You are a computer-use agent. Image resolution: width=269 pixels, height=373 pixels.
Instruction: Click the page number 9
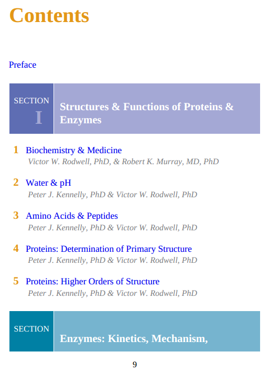135,365
